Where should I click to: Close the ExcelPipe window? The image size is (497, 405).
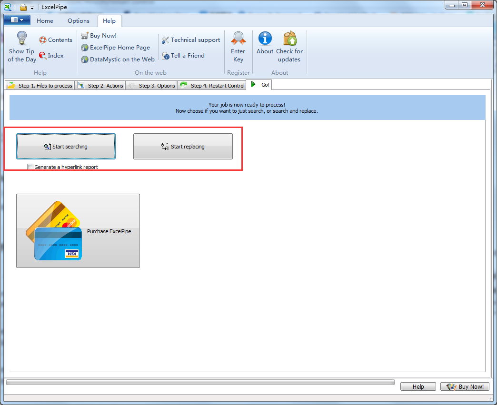pyautogui.click(x=482, y=5)
